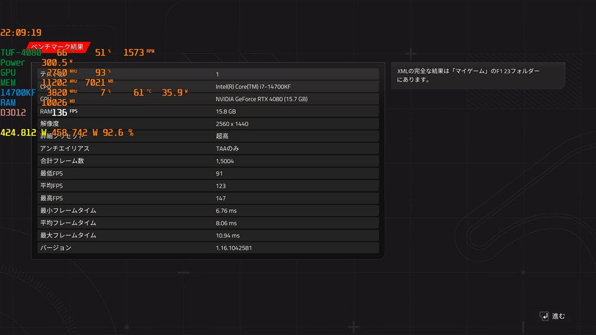Click the Enter key icon beside 進む

[x=544, y=316]
